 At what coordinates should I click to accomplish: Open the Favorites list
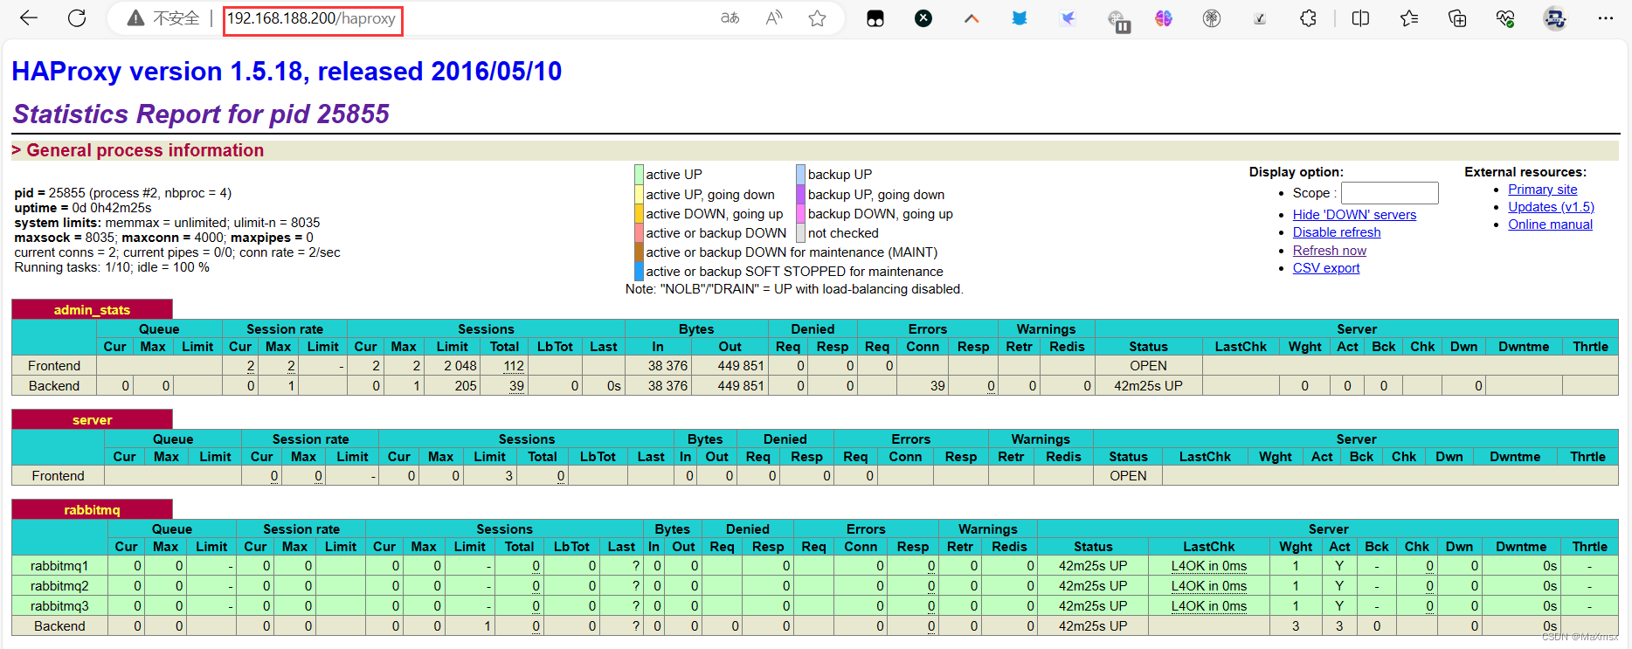[x=1408, y=18]
